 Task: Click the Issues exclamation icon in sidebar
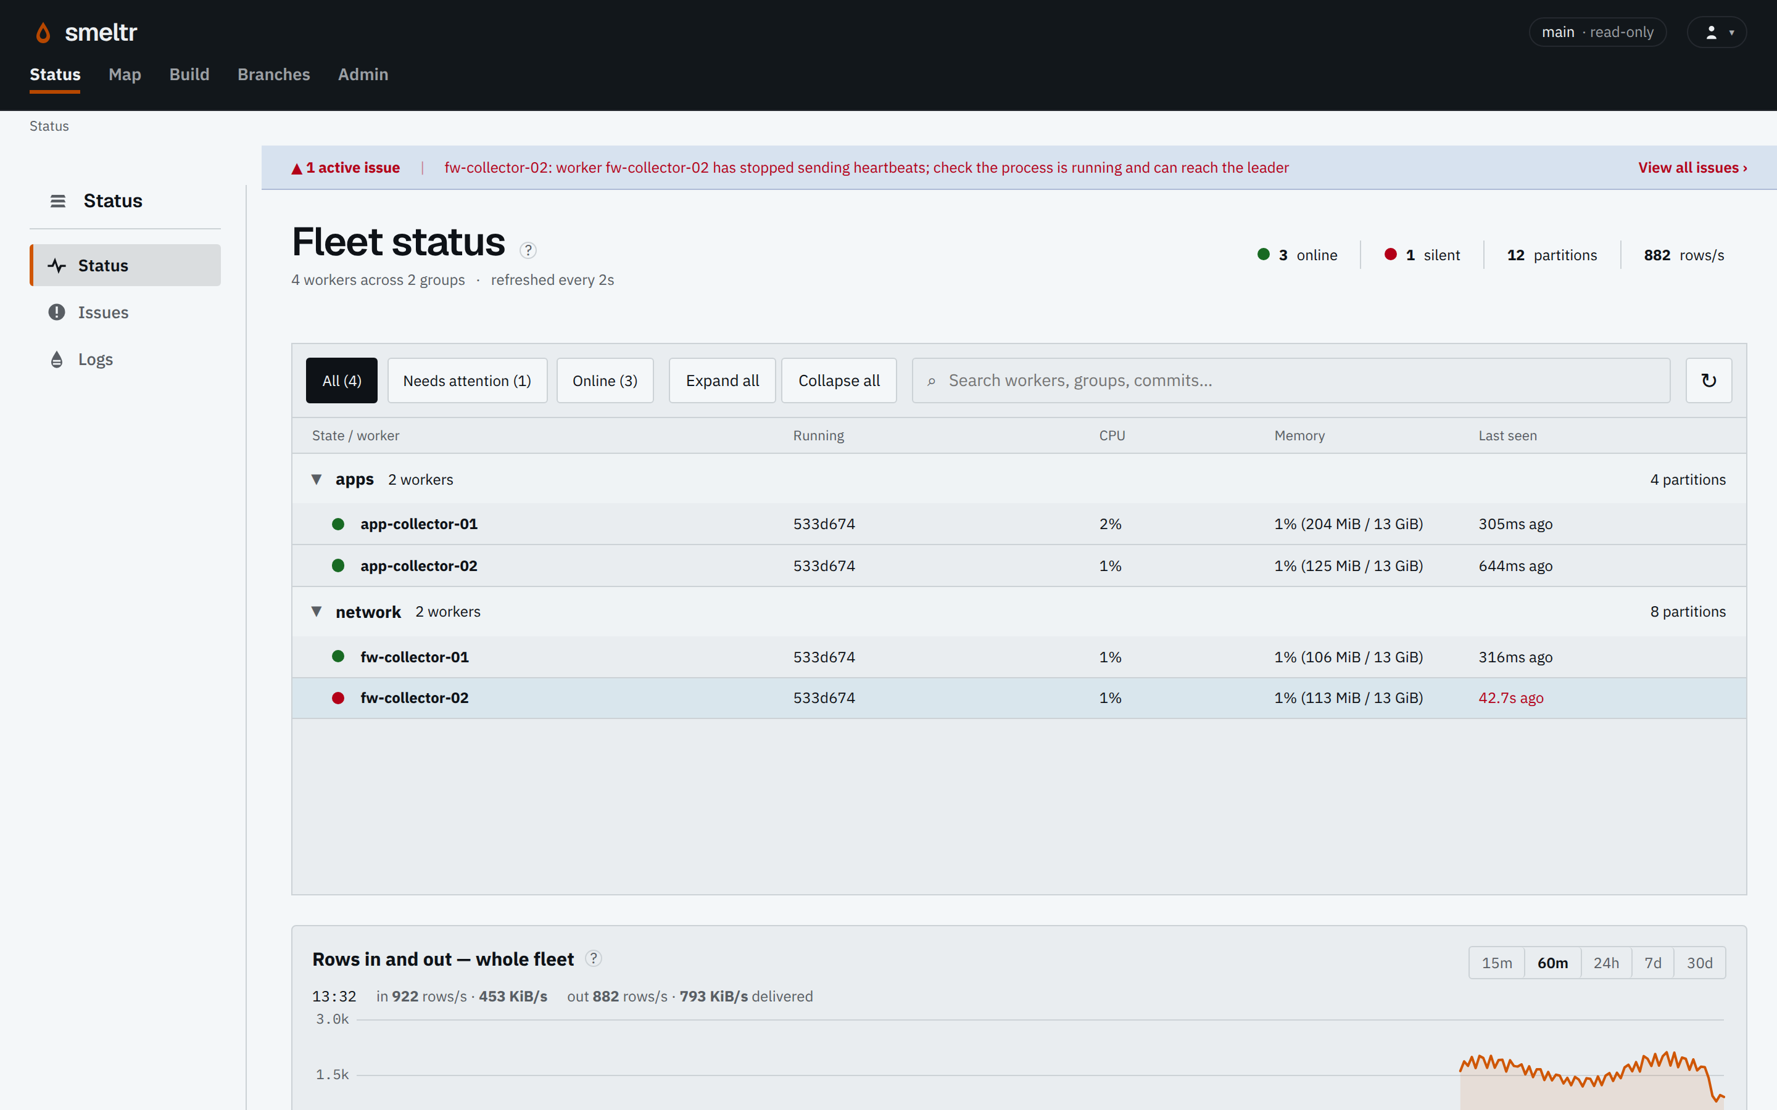coord(57,312)
